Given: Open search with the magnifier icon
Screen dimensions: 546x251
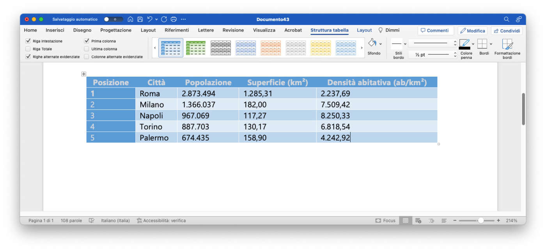Looking at the screenshot, I should tap(507, 19).
